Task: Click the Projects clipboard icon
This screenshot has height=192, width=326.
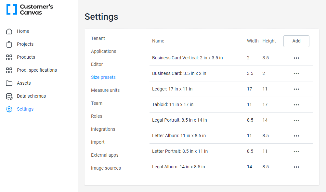Action: click(9, 44)
